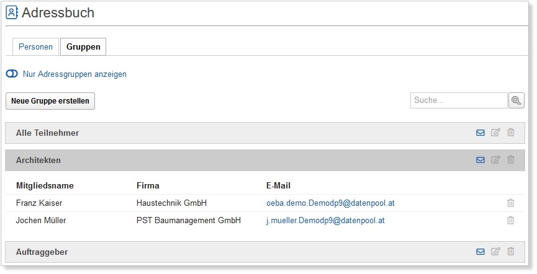The image size is (537, 274).
Task: Click Neue Gruppe erstellen button
Action: coord(50,101)
